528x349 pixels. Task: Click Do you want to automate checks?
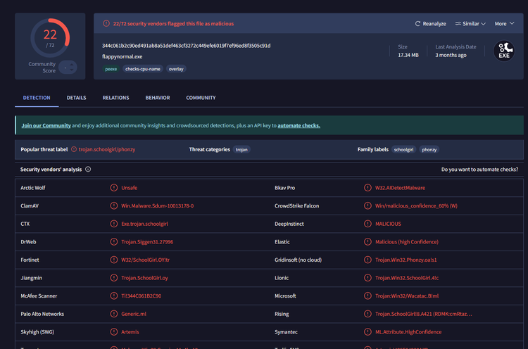pos(479,170)
